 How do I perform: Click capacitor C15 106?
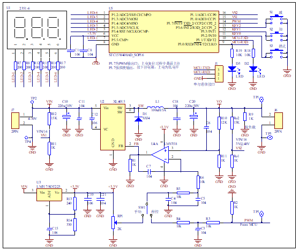[49, 229]
